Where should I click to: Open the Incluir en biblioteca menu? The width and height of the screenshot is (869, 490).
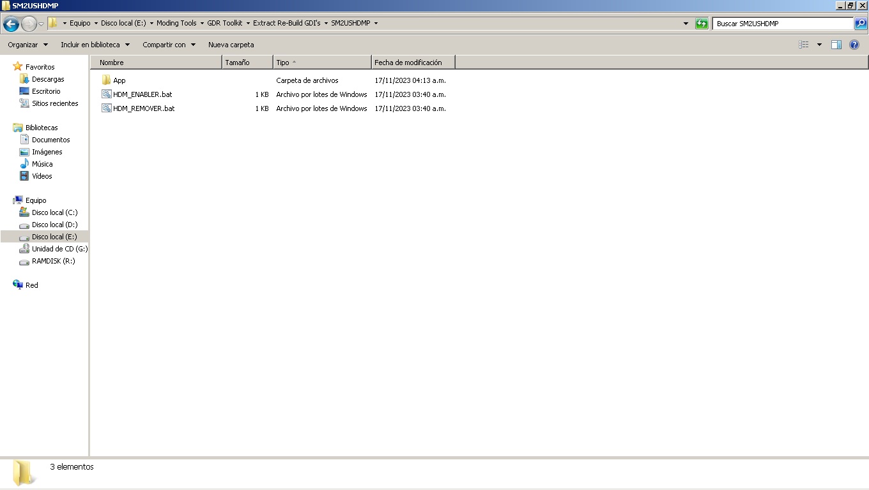click(x=95, y=45)
